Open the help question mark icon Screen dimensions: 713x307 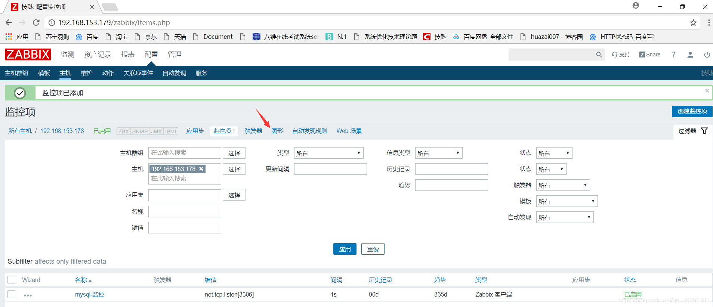[674, 55]
